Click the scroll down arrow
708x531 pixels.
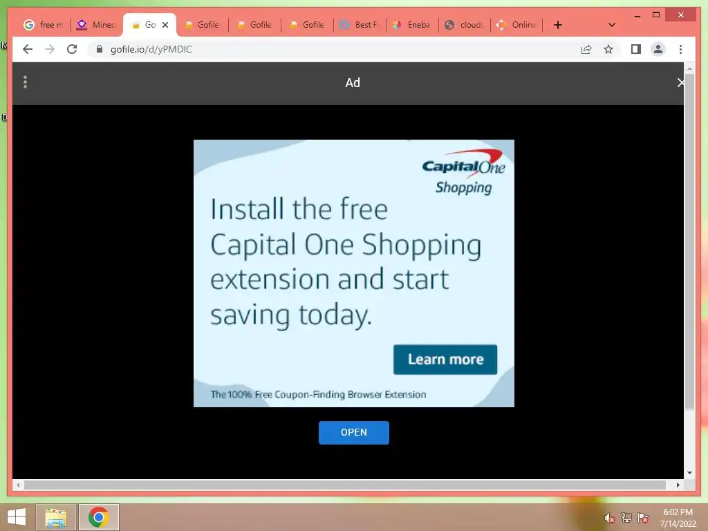tap(689, 473)
